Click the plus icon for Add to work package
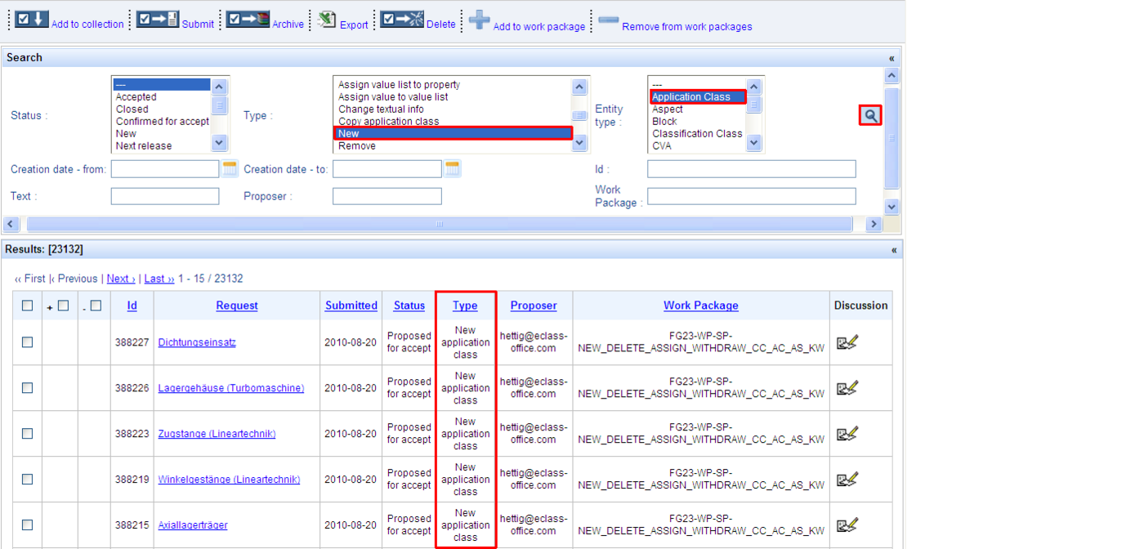Image resolution: width=1144 pixels, height=549 pixels. pyautogui.click(x=479, y=20)
